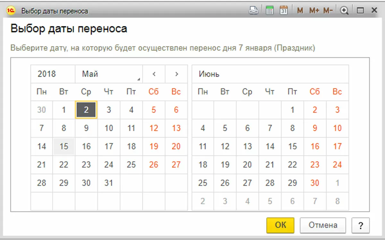Screen dimensions: 385x240
Task: Open the calendar icon in title bar
Action: (284, 11)
